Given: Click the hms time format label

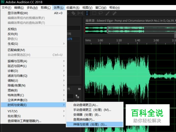Looking at the screenshot, I should [x=88, y=40].
